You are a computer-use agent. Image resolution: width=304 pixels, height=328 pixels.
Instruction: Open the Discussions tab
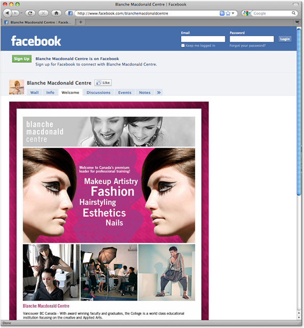[x=98, y=93]
